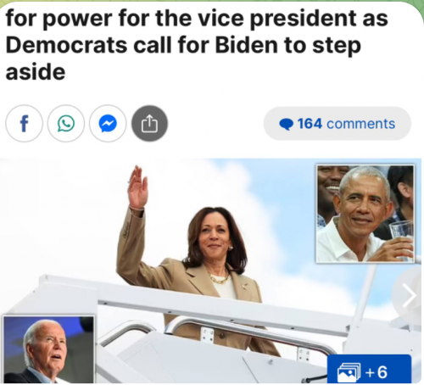Viewport: 424px width, 385px height.
Task: Send article through Messenger icon
Action: pyautogui.click(x=108, y=124)
